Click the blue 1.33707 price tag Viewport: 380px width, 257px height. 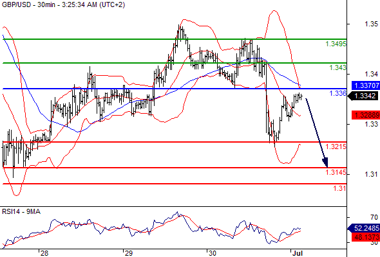coord(366,85)
